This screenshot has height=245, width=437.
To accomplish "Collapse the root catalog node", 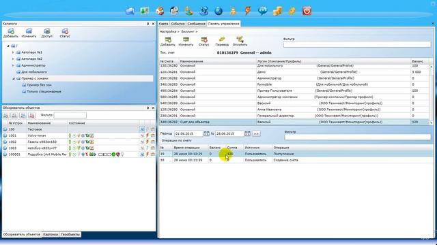I will (8, 46).
